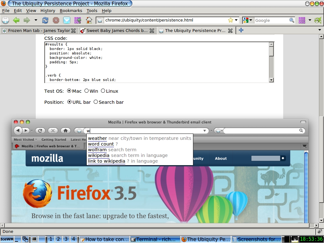Open the back/forward history dropdown arrow

point(36,20)
